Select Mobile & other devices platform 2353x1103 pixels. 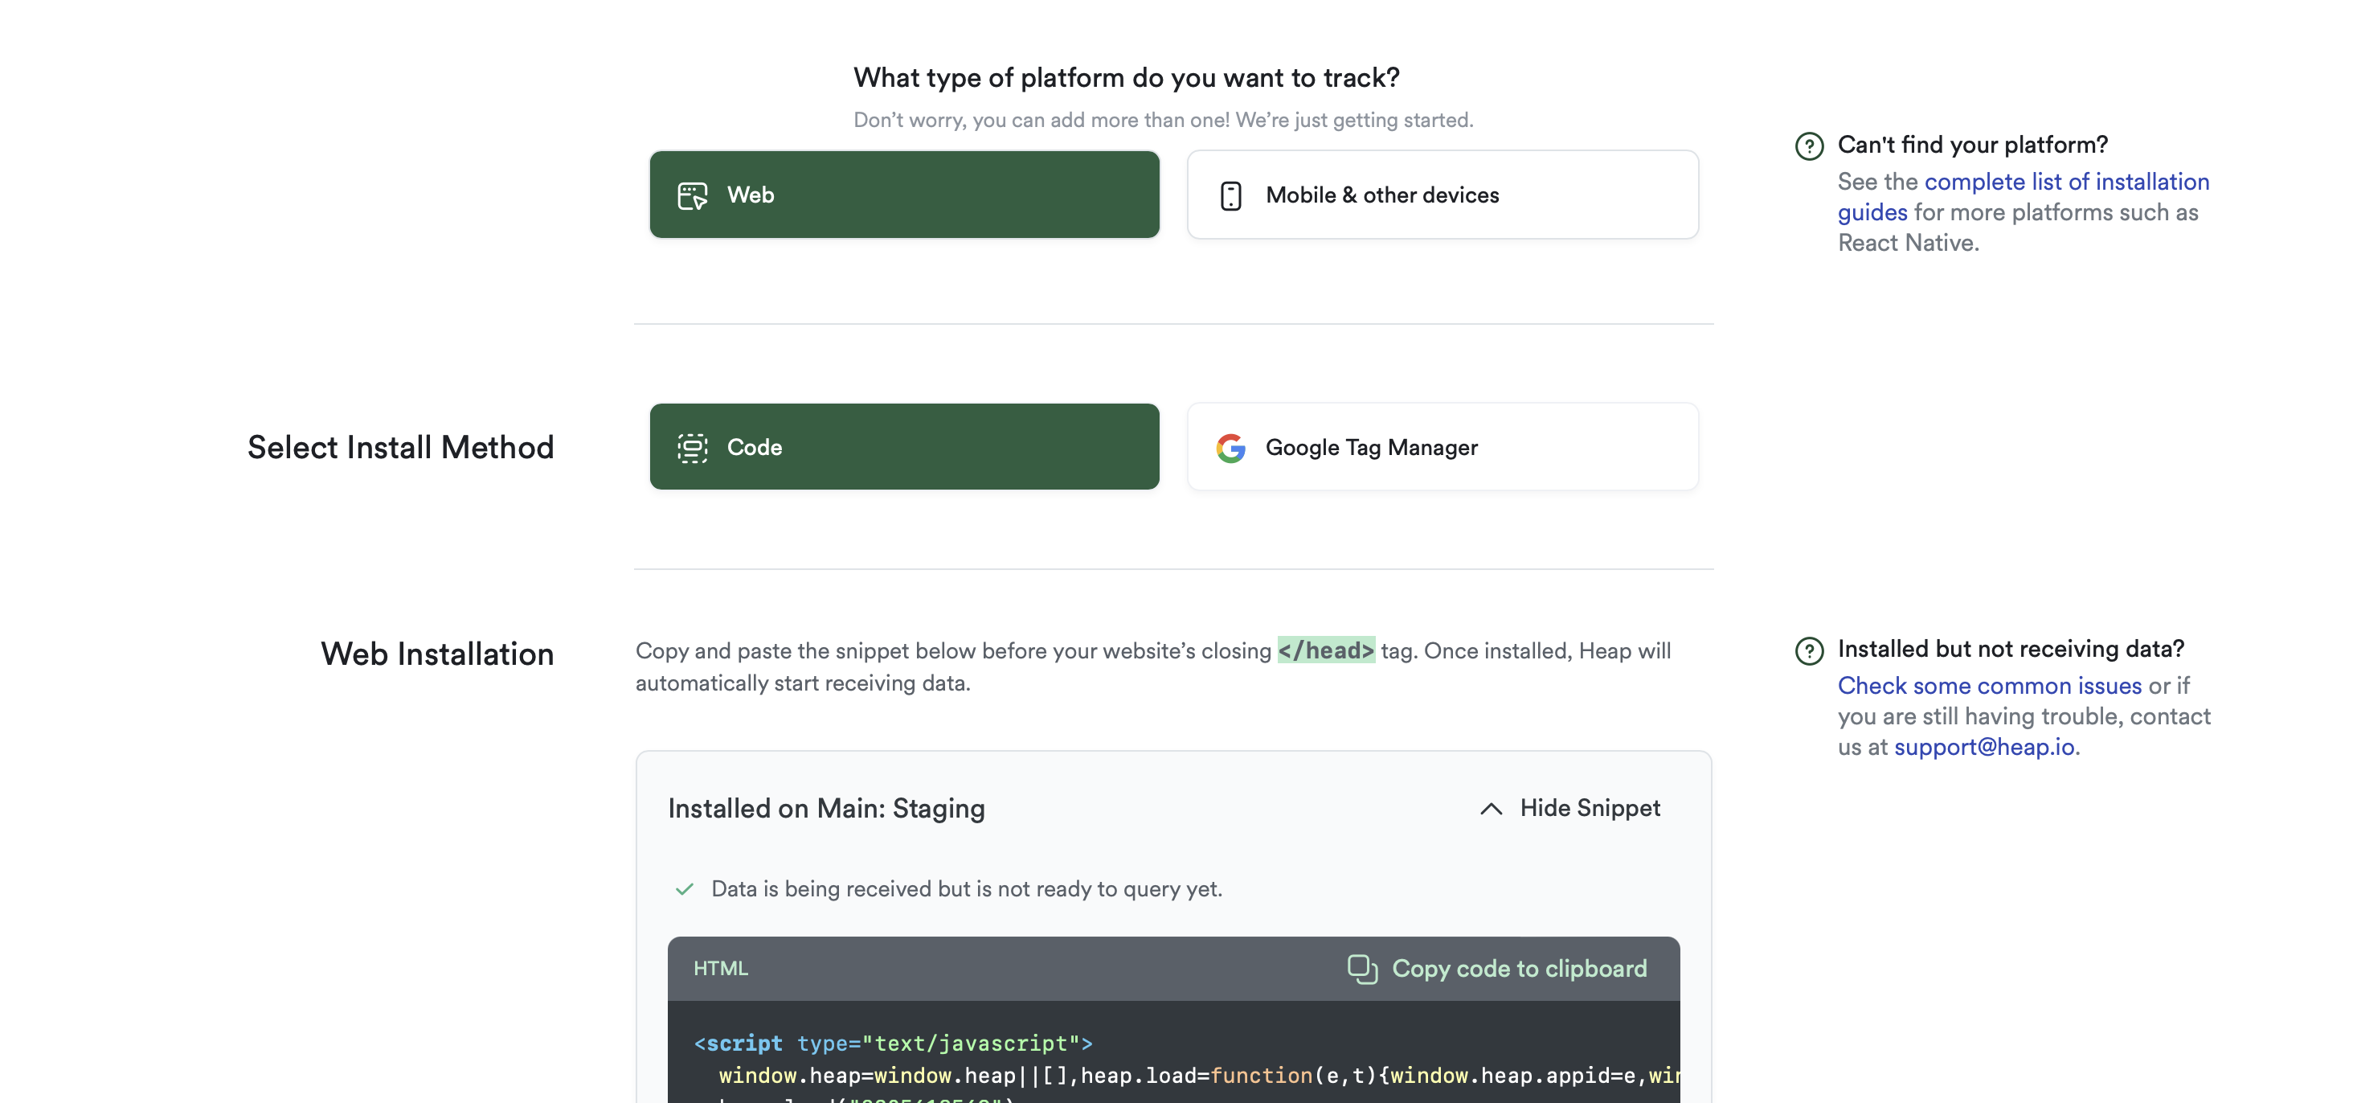coord(1442,195)
